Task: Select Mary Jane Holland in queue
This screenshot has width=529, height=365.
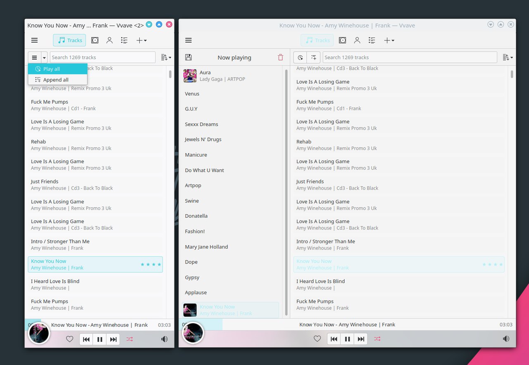Action: (231, 247)
